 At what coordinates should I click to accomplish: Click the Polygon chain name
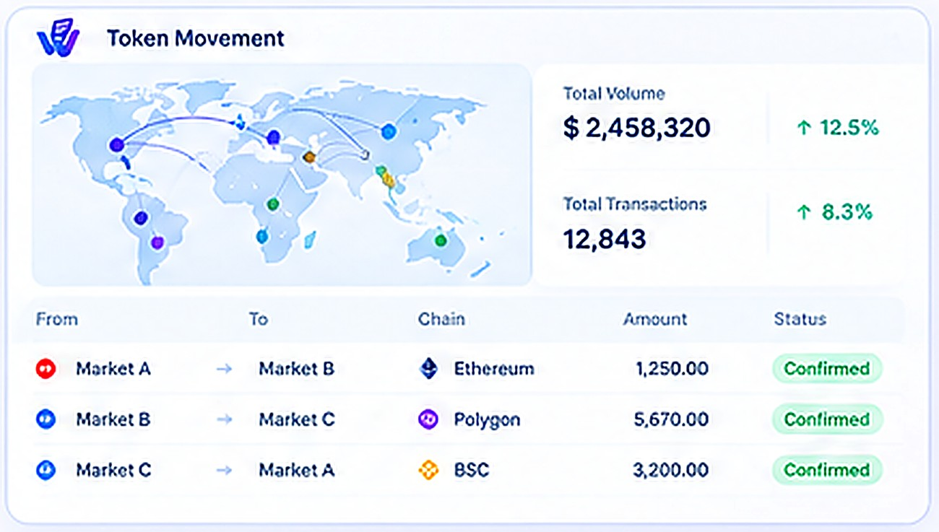coord(487,420)
